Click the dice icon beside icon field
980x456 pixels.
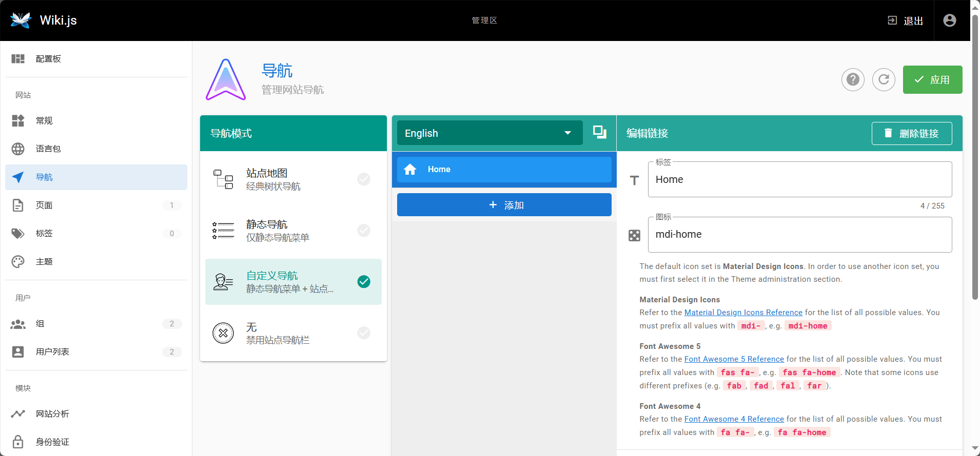point(634,235)
